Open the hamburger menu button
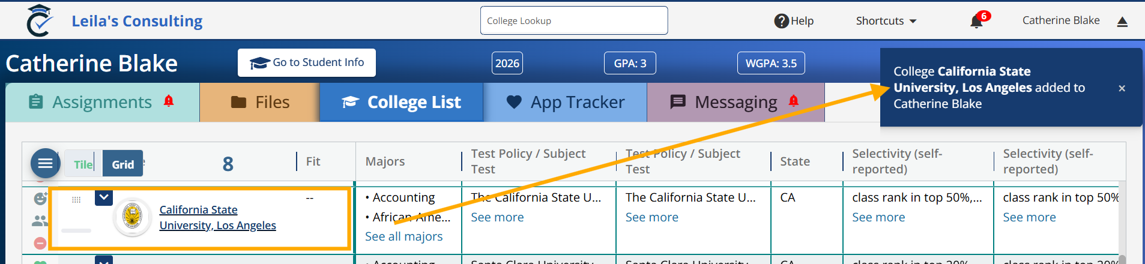 (46, 163)
